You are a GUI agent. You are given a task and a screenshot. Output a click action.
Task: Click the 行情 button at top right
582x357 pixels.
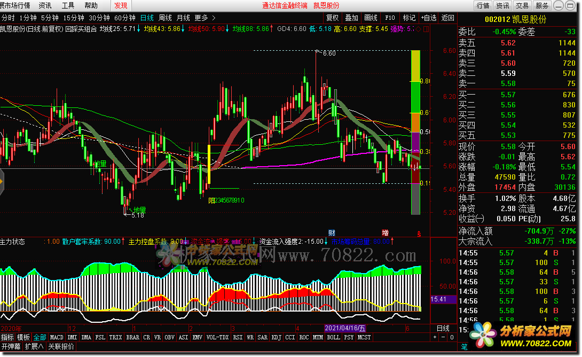[x=483, y=5]
